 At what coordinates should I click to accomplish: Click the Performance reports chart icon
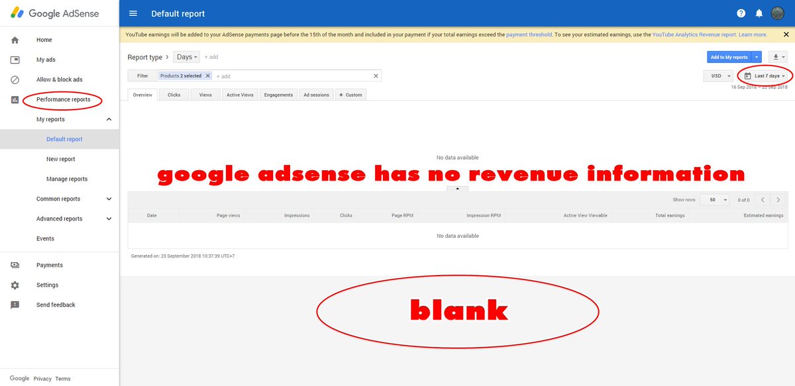15,99
